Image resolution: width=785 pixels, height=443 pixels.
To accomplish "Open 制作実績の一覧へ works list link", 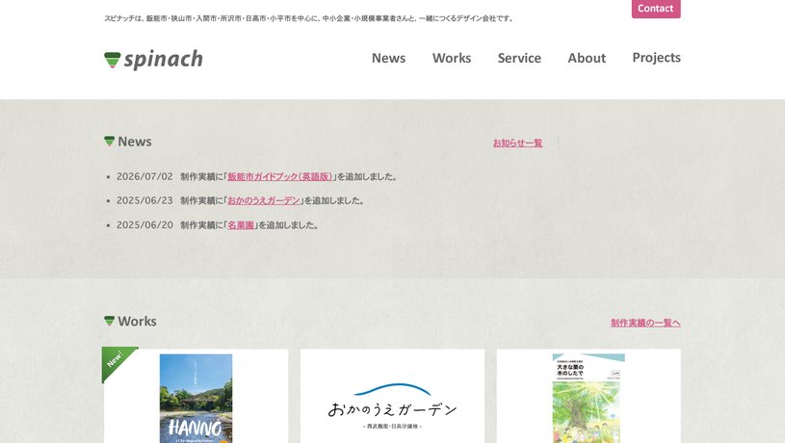I will (x=645, y=323).
